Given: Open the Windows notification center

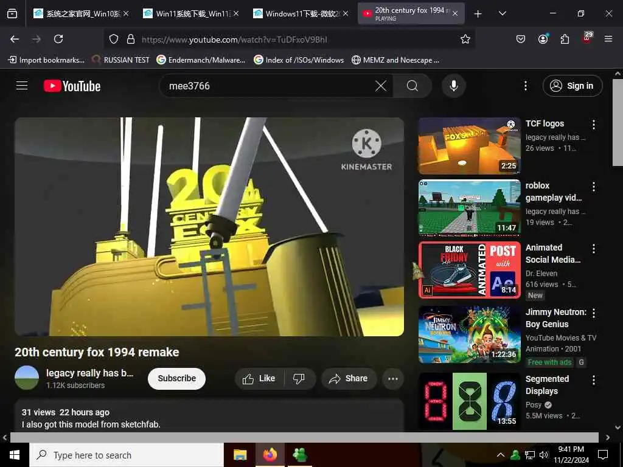Looking at the screenshot, I should click(x=603, y=455).
